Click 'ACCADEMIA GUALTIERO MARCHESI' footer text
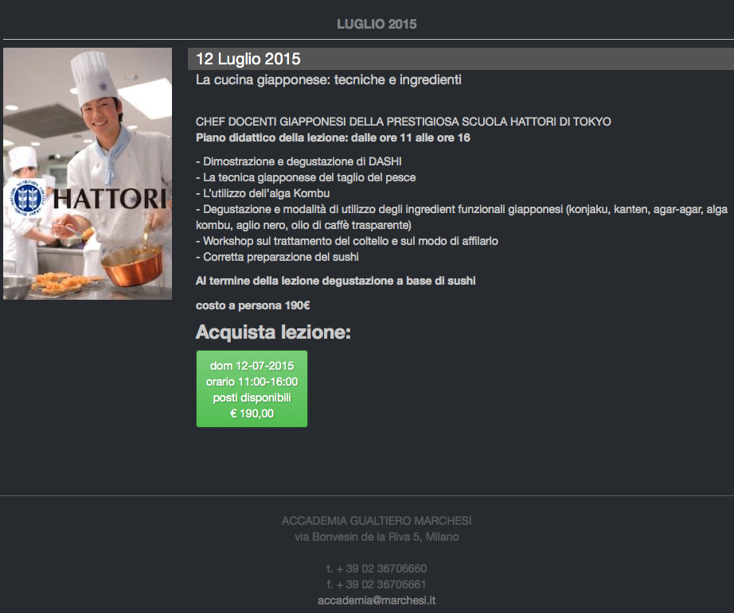Image resolution: width=734 pixels, height=613 pixels. click(377, 521)
